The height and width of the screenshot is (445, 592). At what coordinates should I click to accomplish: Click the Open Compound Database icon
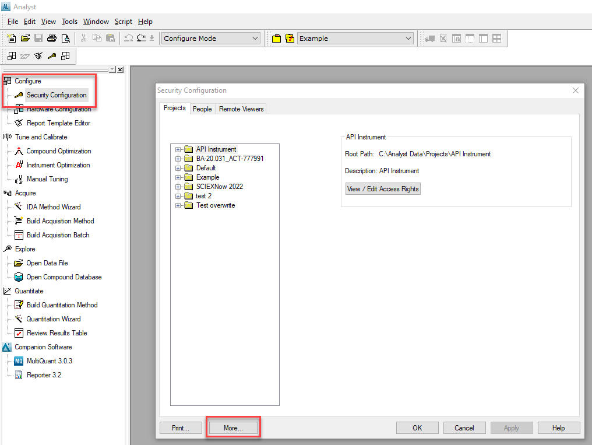(19, 277)
